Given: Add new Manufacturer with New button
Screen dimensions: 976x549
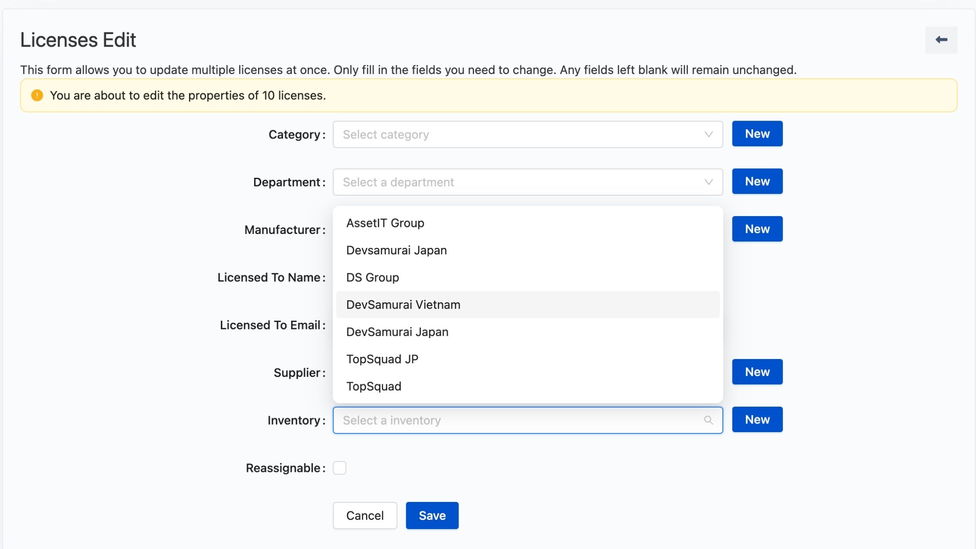Looking at the screenshot, I should [757, 229].
